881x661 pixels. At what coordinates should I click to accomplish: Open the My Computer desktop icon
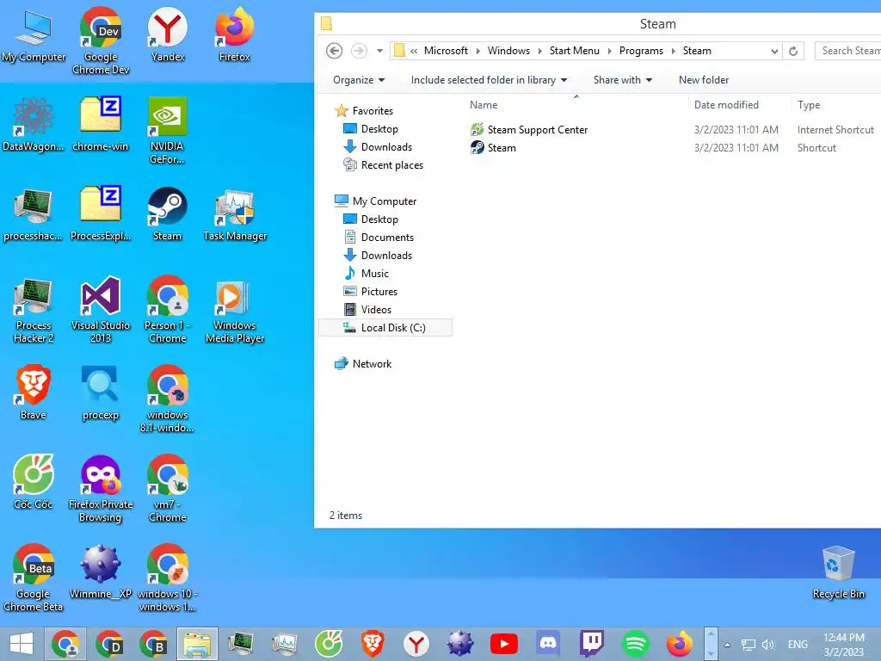34,36
